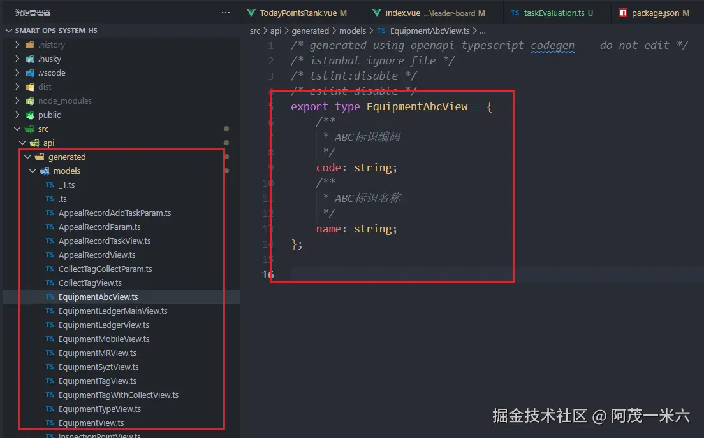The height and width of the screenshot is (438, 704).
Task: Click the underlined word codegen in line 1
Action: (552, 45)
